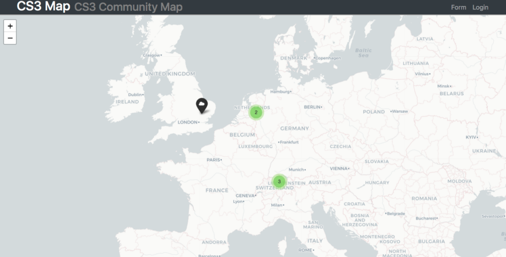Click the Hamburg city label
506x257 pixels.
click(x=280, y=92)
